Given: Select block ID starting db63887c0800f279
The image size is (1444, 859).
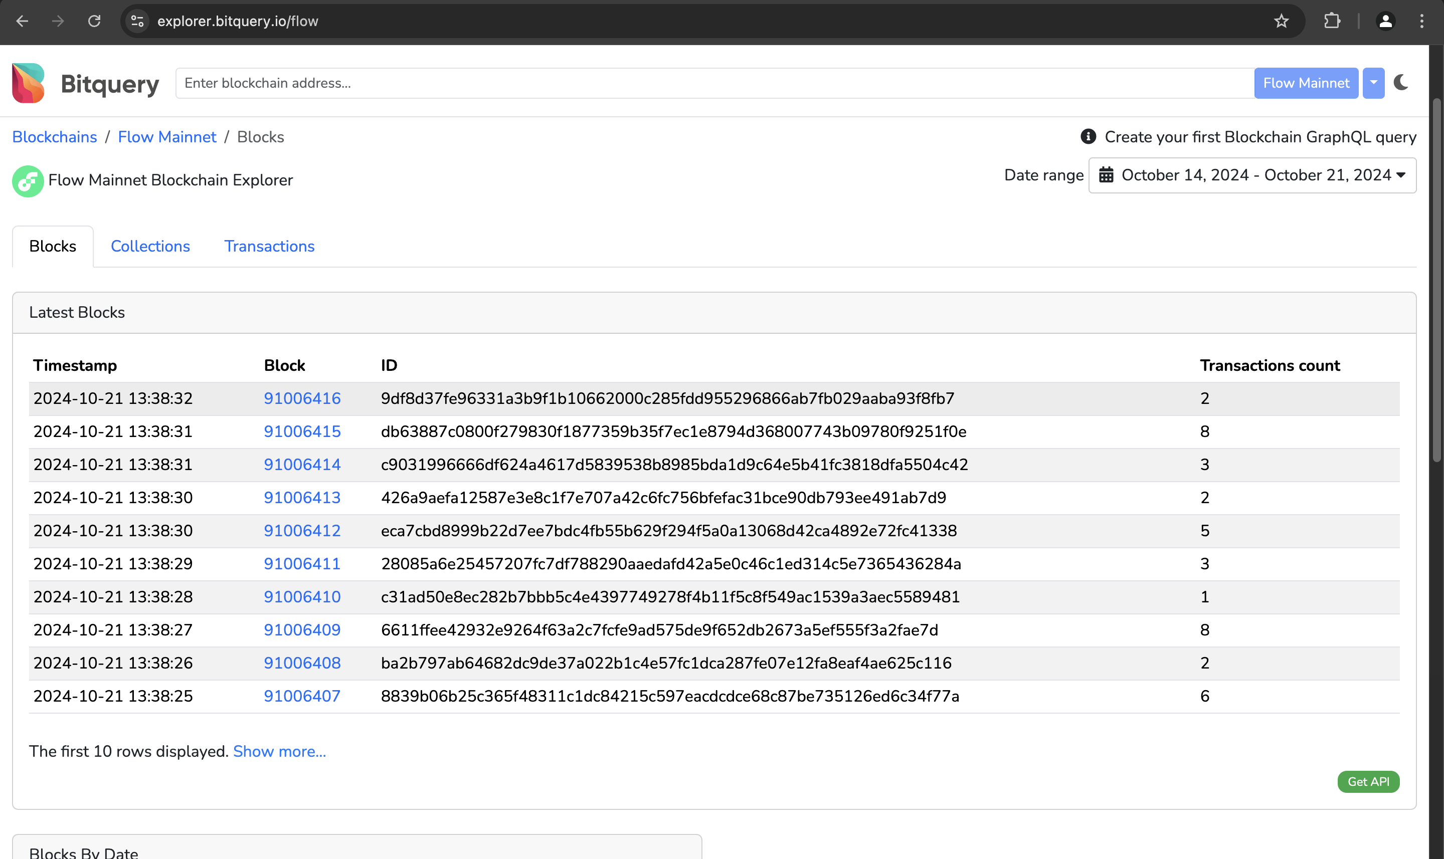Looking at the screenshot, I should tap(673, 432).
